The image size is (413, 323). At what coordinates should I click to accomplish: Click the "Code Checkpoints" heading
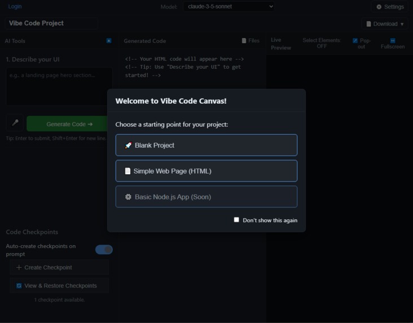click(32, 232)
